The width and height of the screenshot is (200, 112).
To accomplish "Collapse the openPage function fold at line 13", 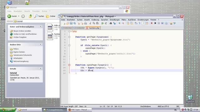I will pyautogui.click(x=69, y=65).
